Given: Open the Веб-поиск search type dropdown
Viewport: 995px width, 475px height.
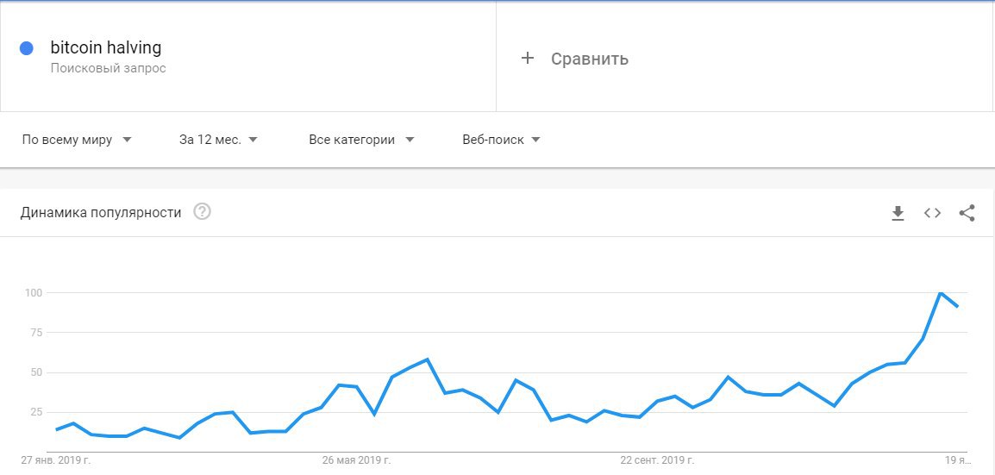Looking at the screenshot, I should click(x=501, y=140).
